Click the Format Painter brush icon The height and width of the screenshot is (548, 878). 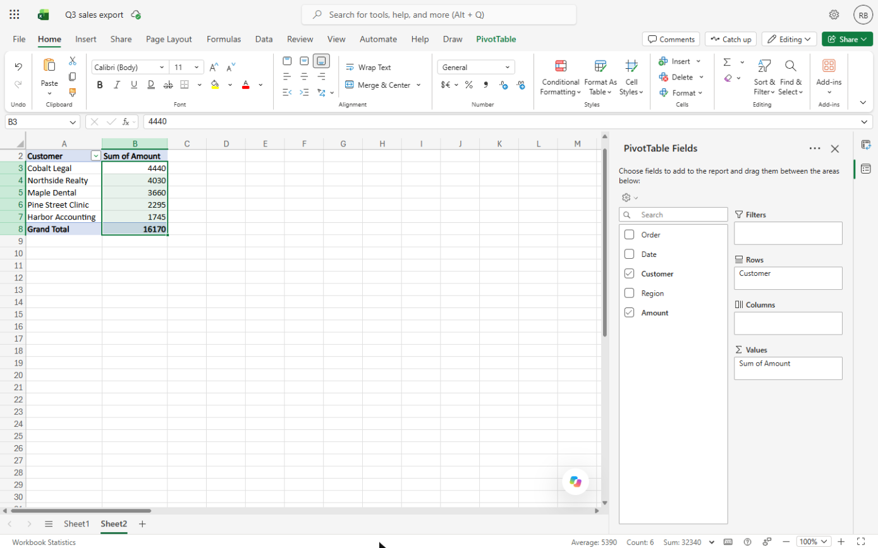[72, 92]
